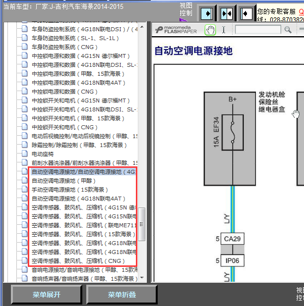Viewport: 304px width, 306px height.
Task: Open 自动空调电源接地（甲醇）
Action: [63, 181]
